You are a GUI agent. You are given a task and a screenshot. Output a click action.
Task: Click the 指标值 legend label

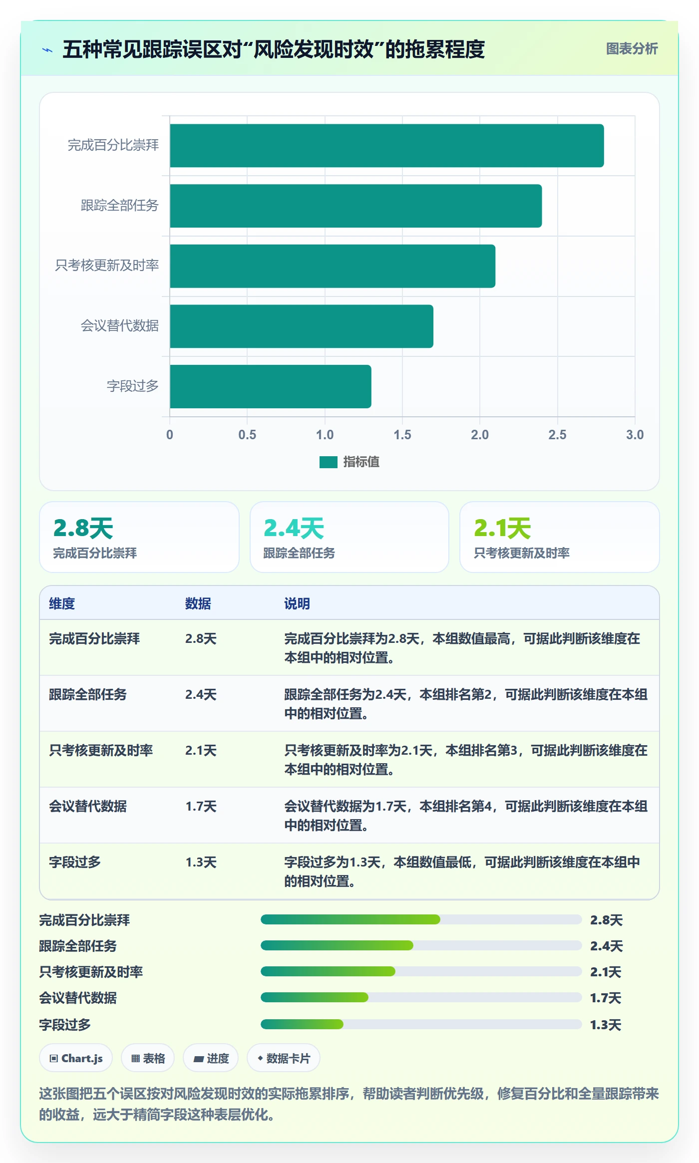pos(361,462)
